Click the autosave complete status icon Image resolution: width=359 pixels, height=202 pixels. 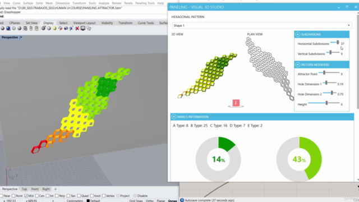pos(182,200)
